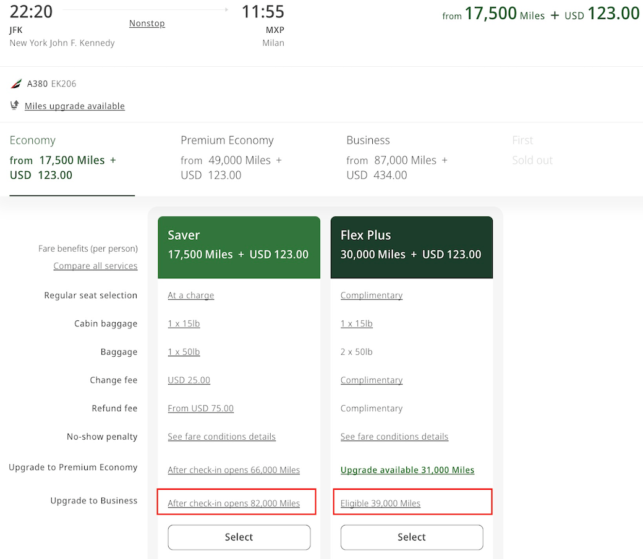Select the Flex Plus fare button
The height and width of the screenshot is (559, 643).
[x=411, y=537]
